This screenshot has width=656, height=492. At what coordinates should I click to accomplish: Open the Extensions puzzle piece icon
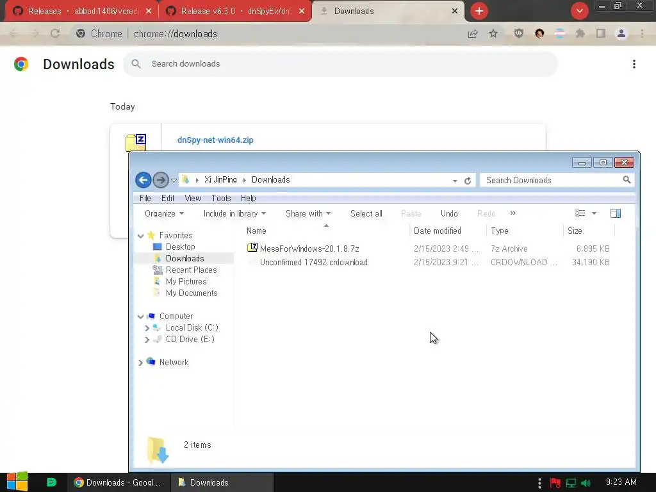pos(580,34)
